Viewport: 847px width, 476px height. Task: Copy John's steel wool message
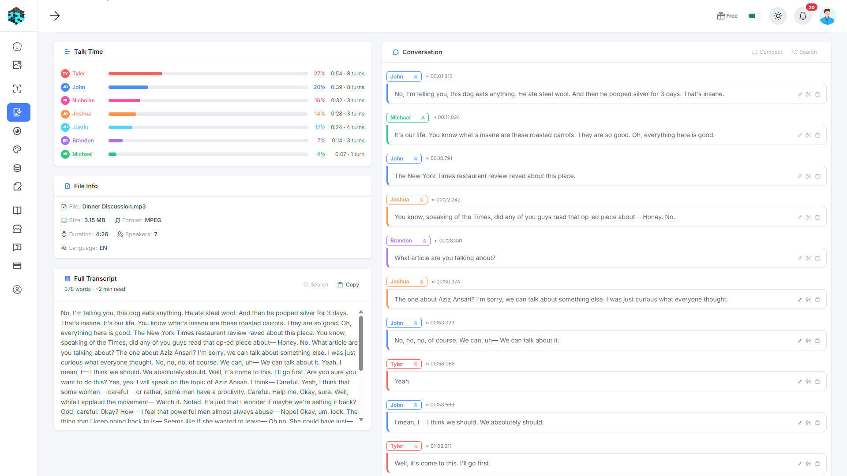pos(817,94)
